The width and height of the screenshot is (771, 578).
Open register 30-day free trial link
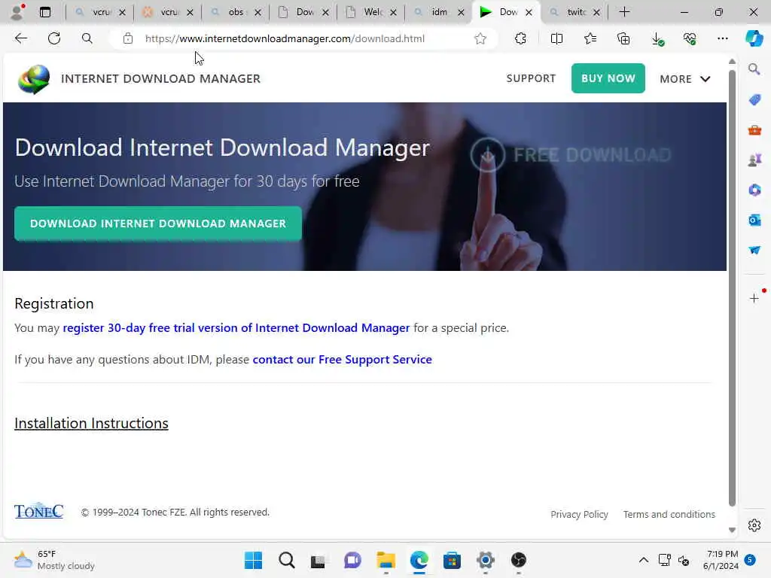236,328
